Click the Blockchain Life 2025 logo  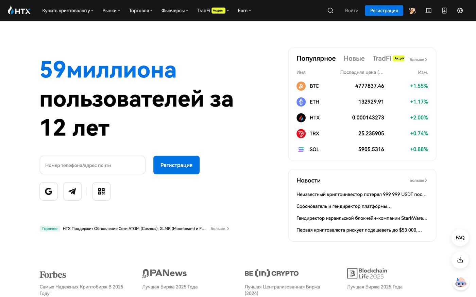[367, 273]
